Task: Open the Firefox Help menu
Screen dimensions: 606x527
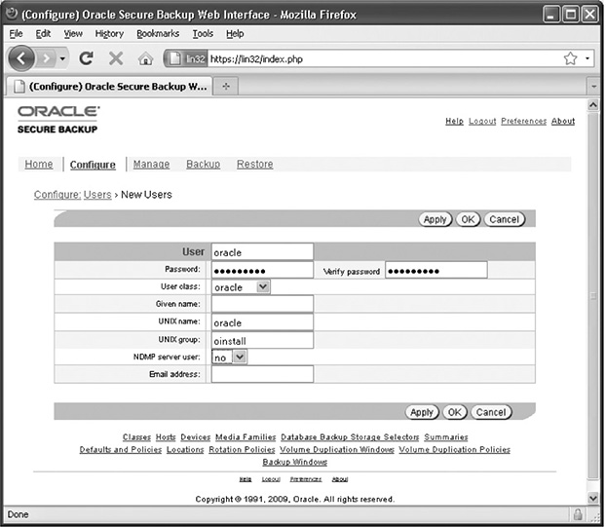Action: (x=235, y=34)
